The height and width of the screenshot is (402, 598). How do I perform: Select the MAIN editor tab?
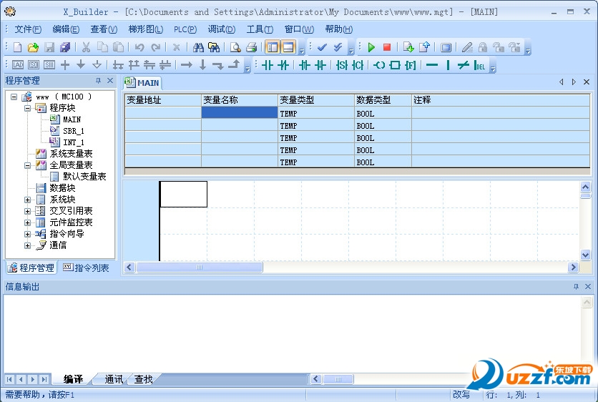pos(142,83)
